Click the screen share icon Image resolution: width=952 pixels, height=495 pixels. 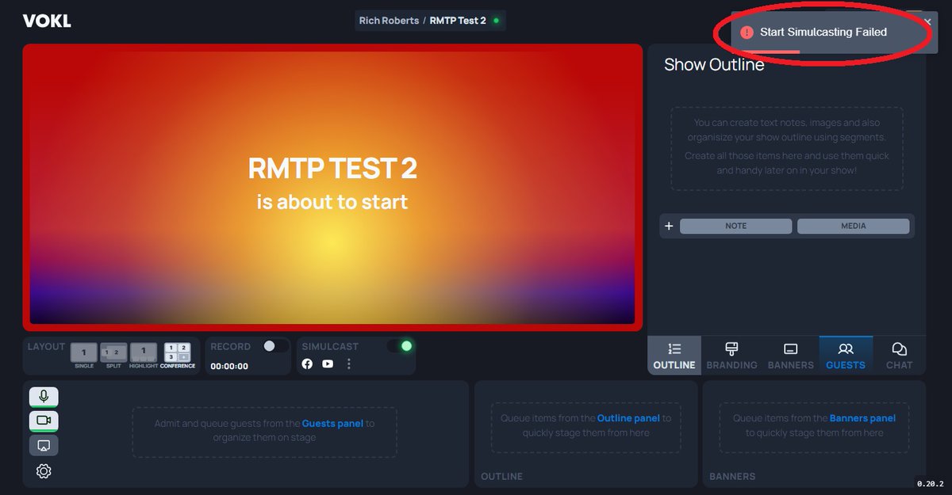[x=44, y=445]
